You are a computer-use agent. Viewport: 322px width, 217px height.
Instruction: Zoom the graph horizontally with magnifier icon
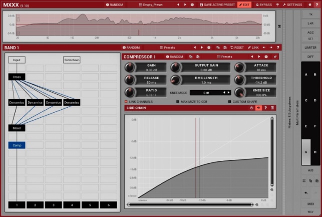[257, 204]
